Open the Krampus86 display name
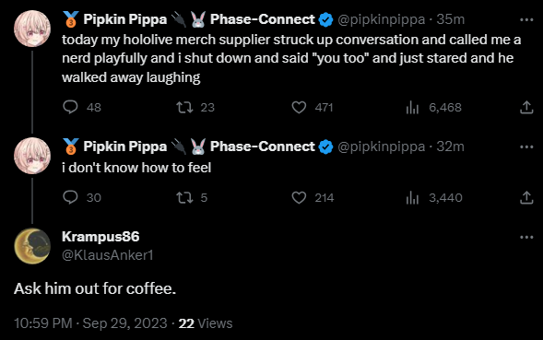Viewport: 543px width, 340px height. pos(100,237)
